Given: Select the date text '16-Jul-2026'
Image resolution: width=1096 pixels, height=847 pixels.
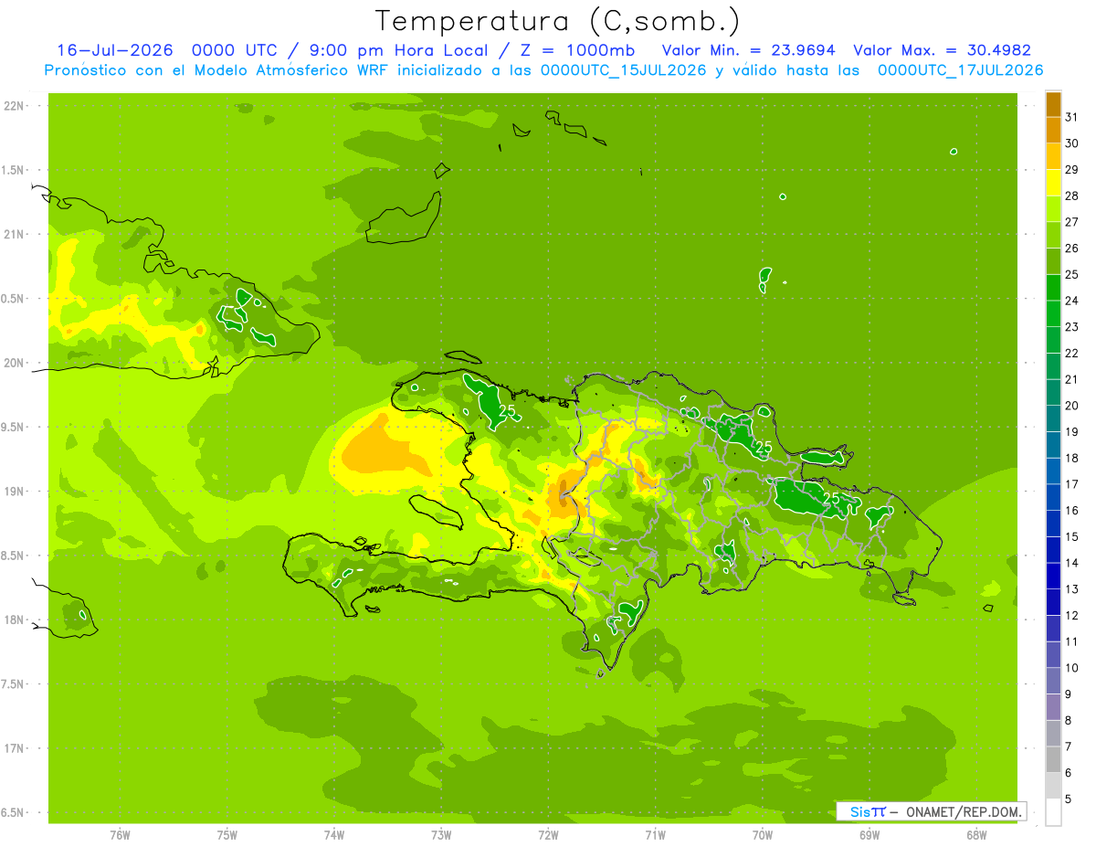Looking at the screenshot, I should pos(115,50).
